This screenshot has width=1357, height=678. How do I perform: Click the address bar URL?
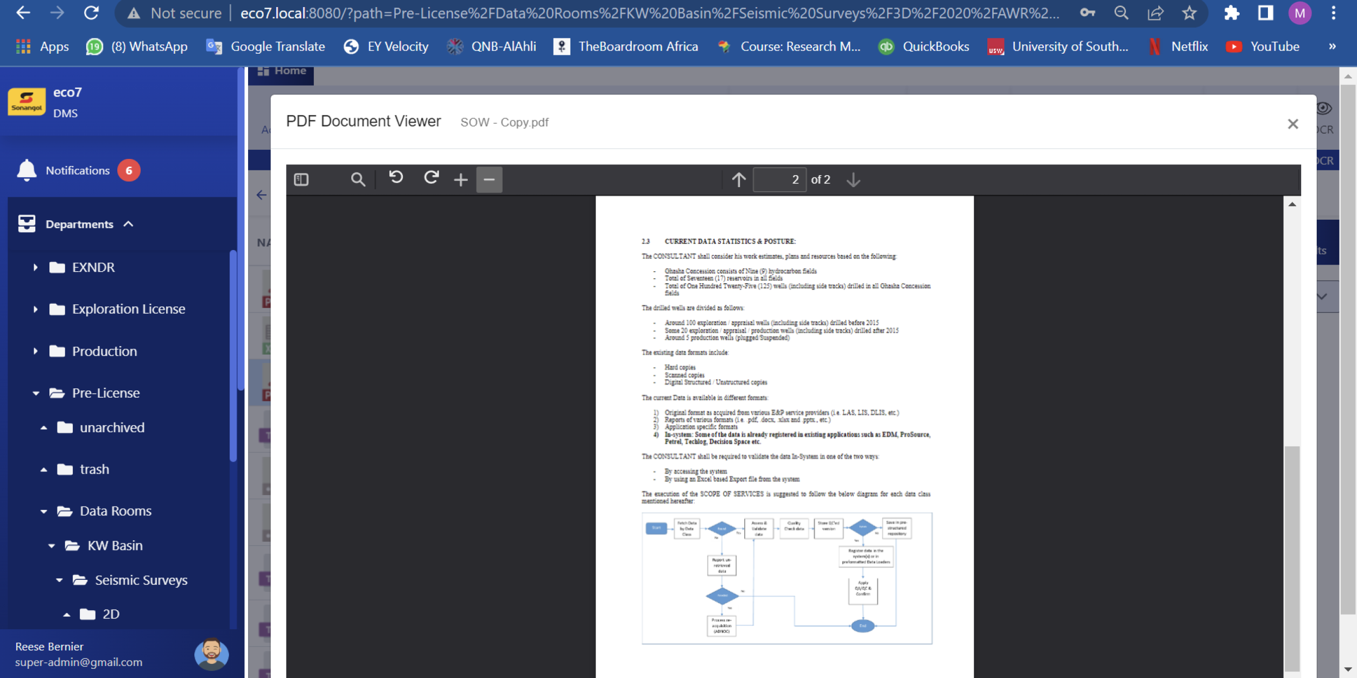click(x=650, y=13)
